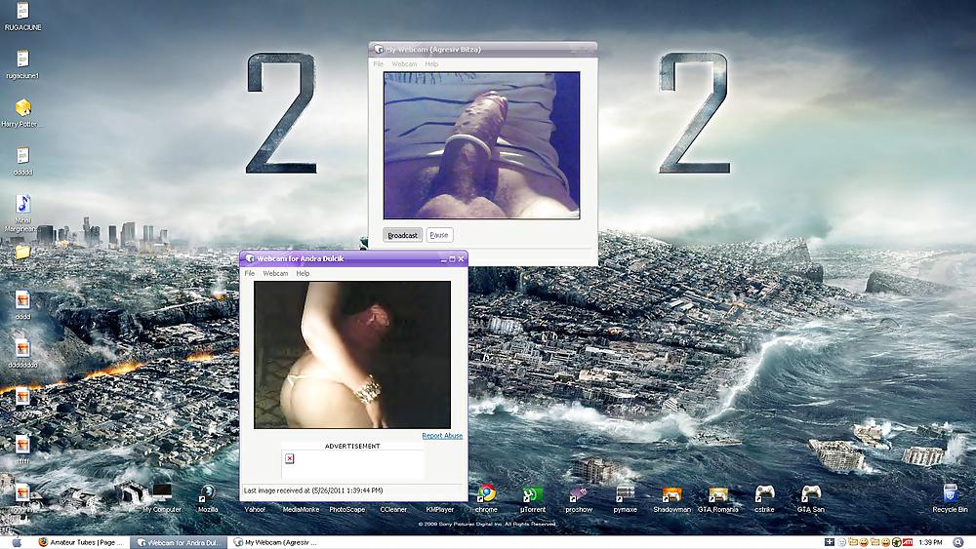Click the Broadcast button in My Webcam
Viewport: 976px width, 549px height.
(402, 235)
